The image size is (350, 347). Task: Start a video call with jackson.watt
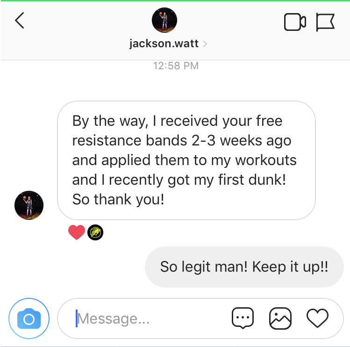(295, 22)
